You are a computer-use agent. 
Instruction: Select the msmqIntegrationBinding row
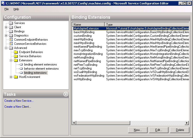coord(130,54)
